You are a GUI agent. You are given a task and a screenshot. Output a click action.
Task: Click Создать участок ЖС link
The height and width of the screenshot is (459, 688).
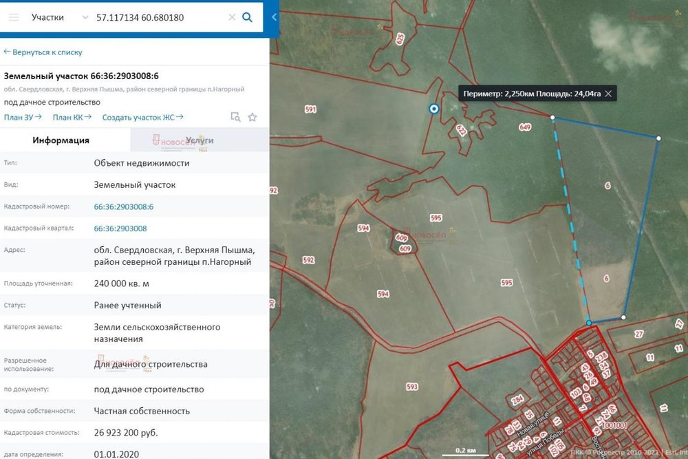click(x=142, y=117)
